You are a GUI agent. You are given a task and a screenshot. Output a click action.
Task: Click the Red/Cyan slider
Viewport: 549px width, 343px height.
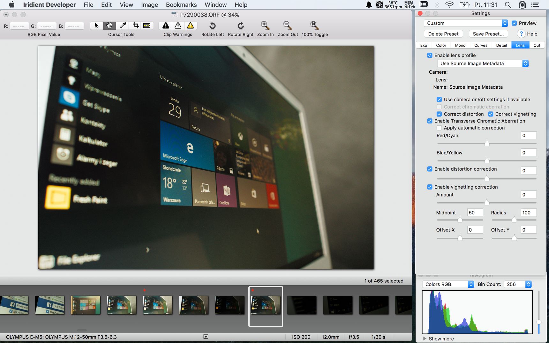tap(486, 143)
